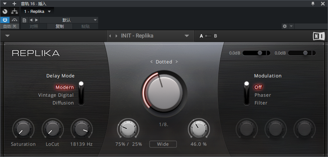Adjust the second 0.0dB level slider
The width and height of the screenshot is (328, 157).
tap(302, 53)
